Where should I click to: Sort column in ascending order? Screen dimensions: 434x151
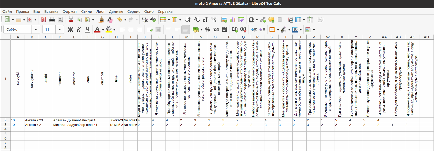click(x=197, y=20)
